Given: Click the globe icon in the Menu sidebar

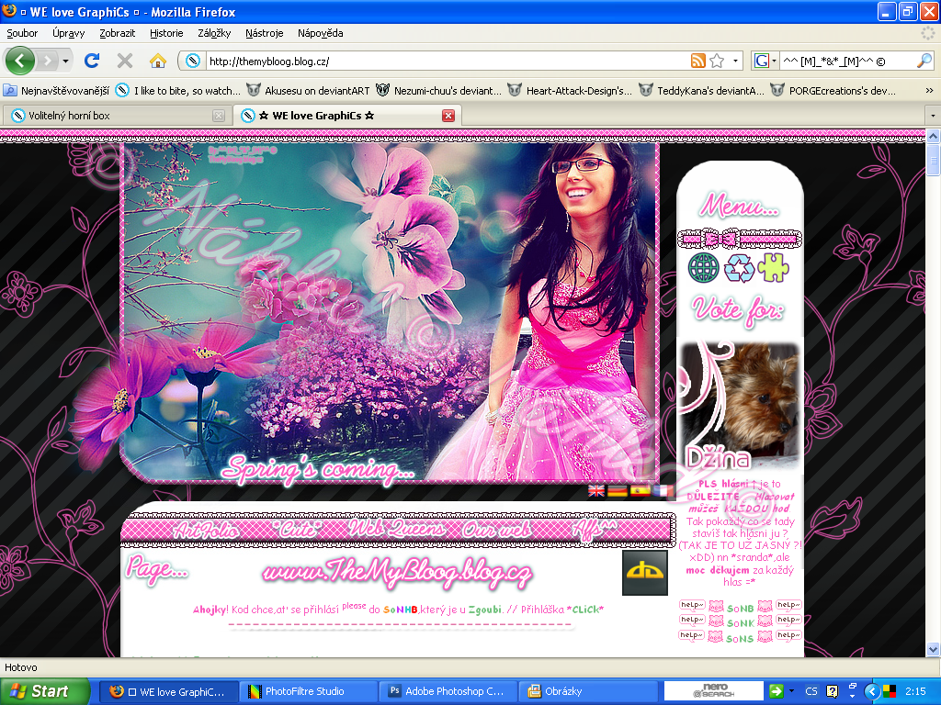Looking at the screenshot, I should coord(704,268).
